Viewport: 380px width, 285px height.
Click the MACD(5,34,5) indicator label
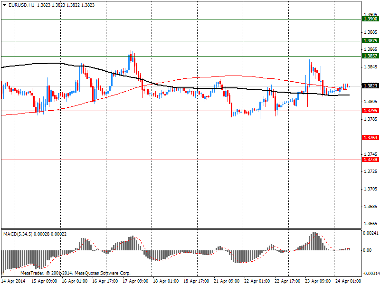[18, 234]
